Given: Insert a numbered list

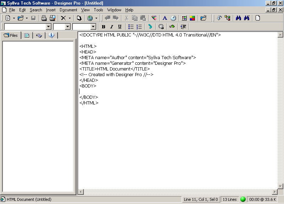Looking at the screenshot, I should point(138,27).
